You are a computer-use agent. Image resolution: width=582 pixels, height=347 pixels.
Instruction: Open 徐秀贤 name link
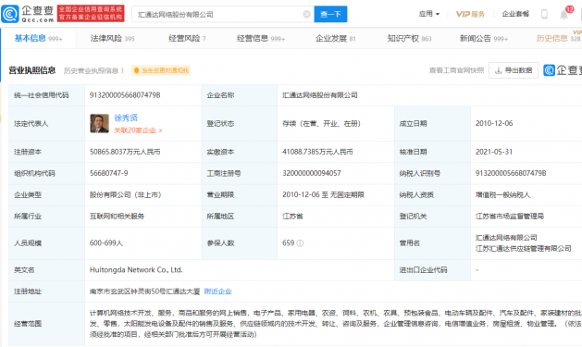[x=126, y=118]
